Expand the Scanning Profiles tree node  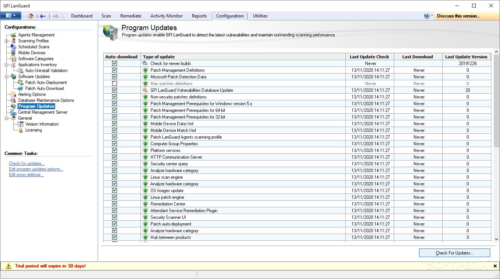tap(6, 41)
